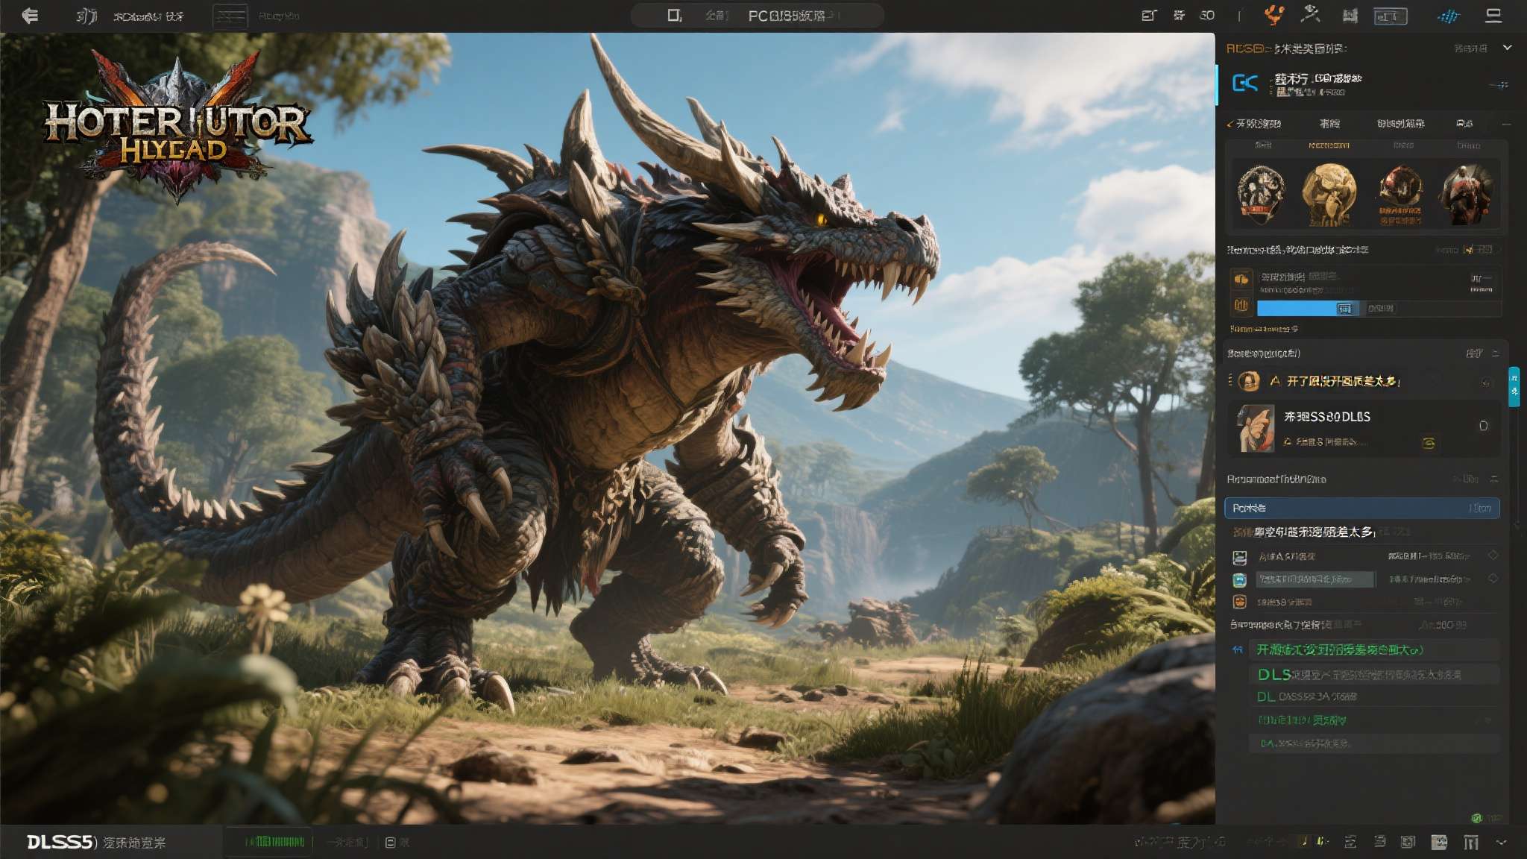Click the blue icon in the top-right toolbar
The image size is (1527, 859).
click(1448, 16)
